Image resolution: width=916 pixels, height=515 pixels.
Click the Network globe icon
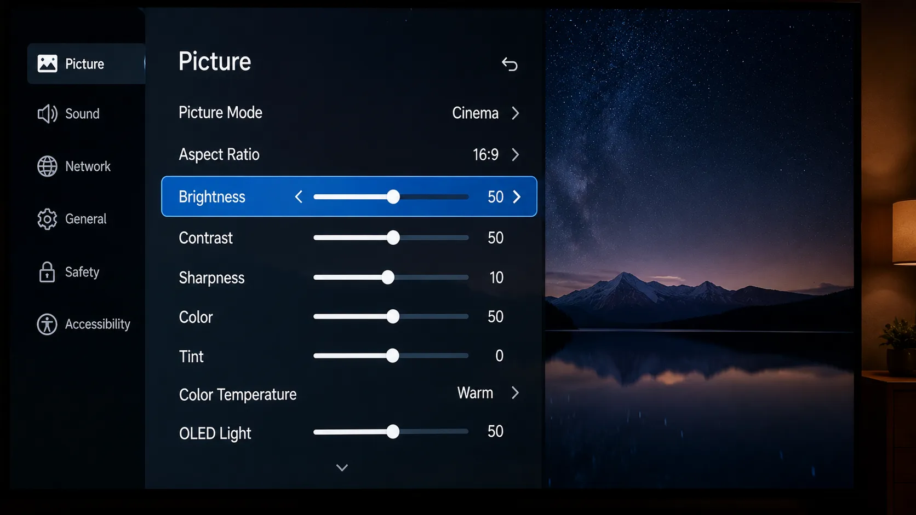click(47, 166)
